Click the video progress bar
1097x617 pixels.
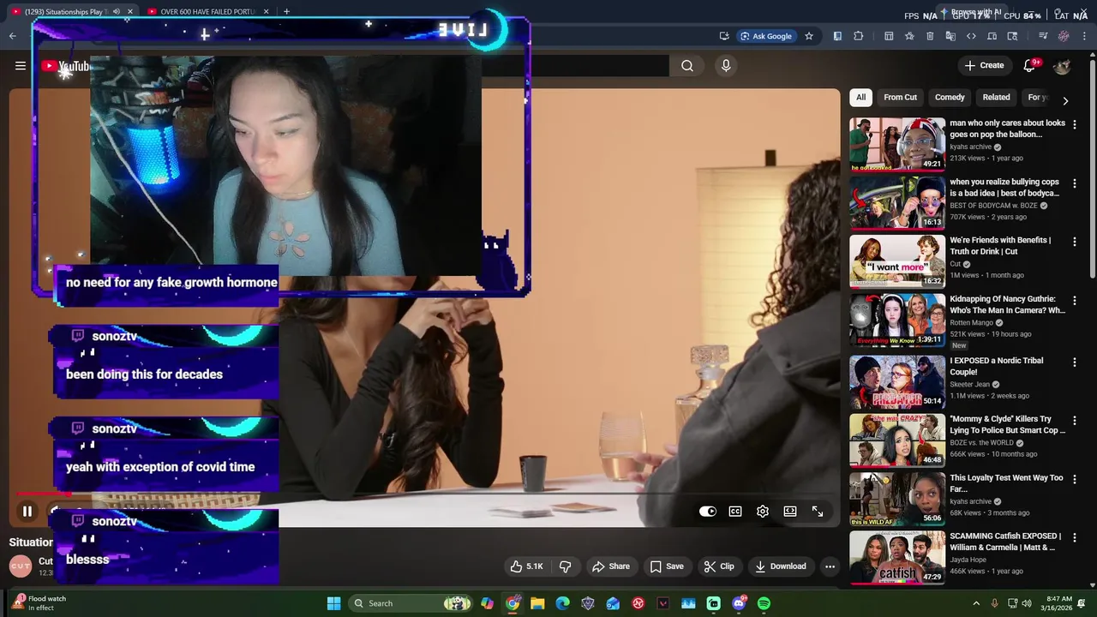tap(425, 494)
